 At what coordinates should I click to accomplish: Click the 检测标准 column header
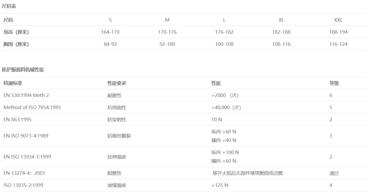[x=13, y=83]
